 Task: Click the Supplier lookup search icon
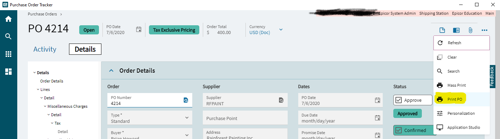pos(281,100)
